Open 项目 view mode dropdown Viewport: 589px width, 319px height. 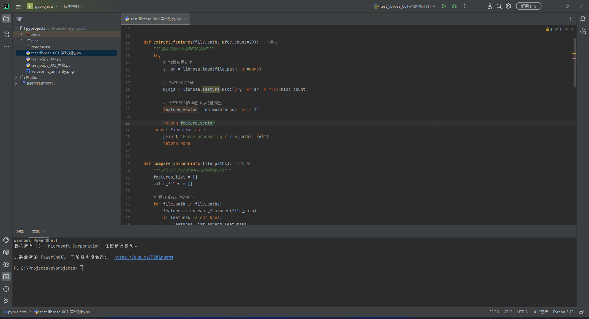tap(22, 19)
